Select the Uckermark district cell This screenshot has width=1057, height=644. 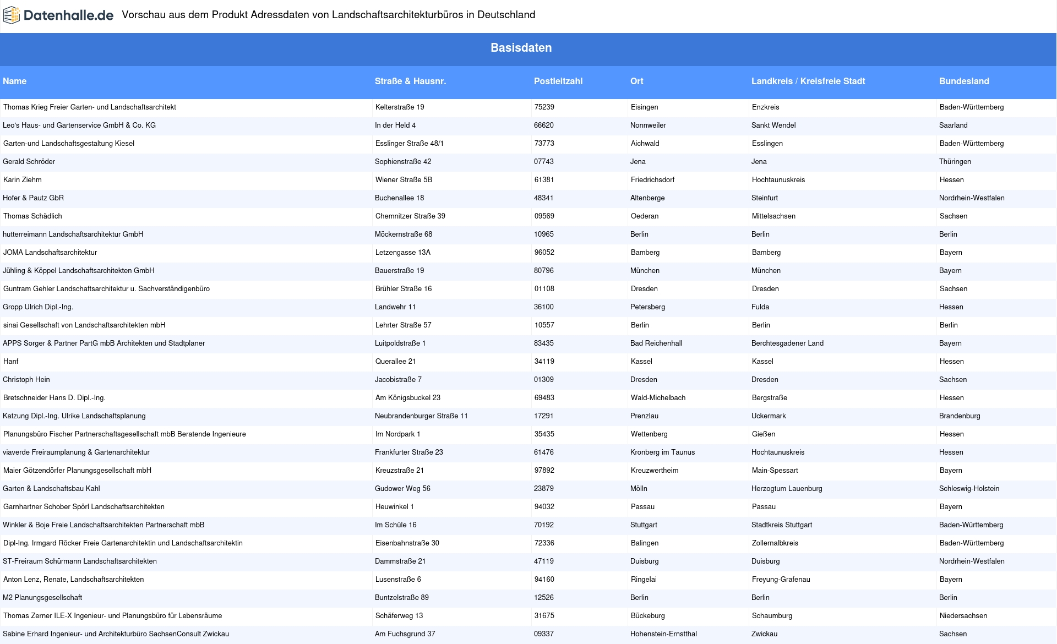point(769,416)
